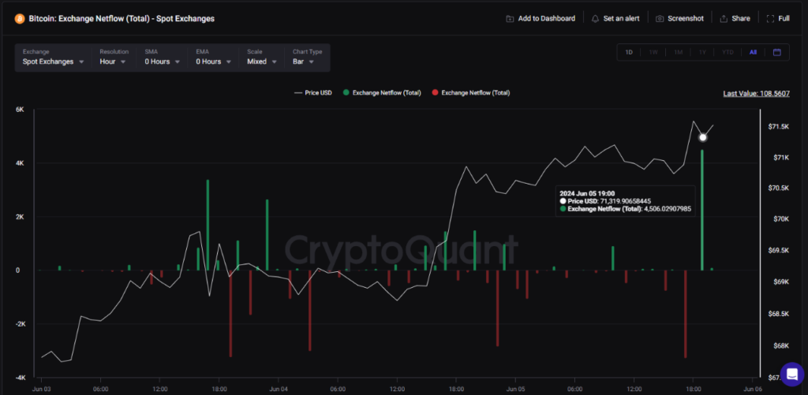Open the Chart Type Bar dropdown
808x395 pixels.
pyautogui.click(x=307, y=58)
